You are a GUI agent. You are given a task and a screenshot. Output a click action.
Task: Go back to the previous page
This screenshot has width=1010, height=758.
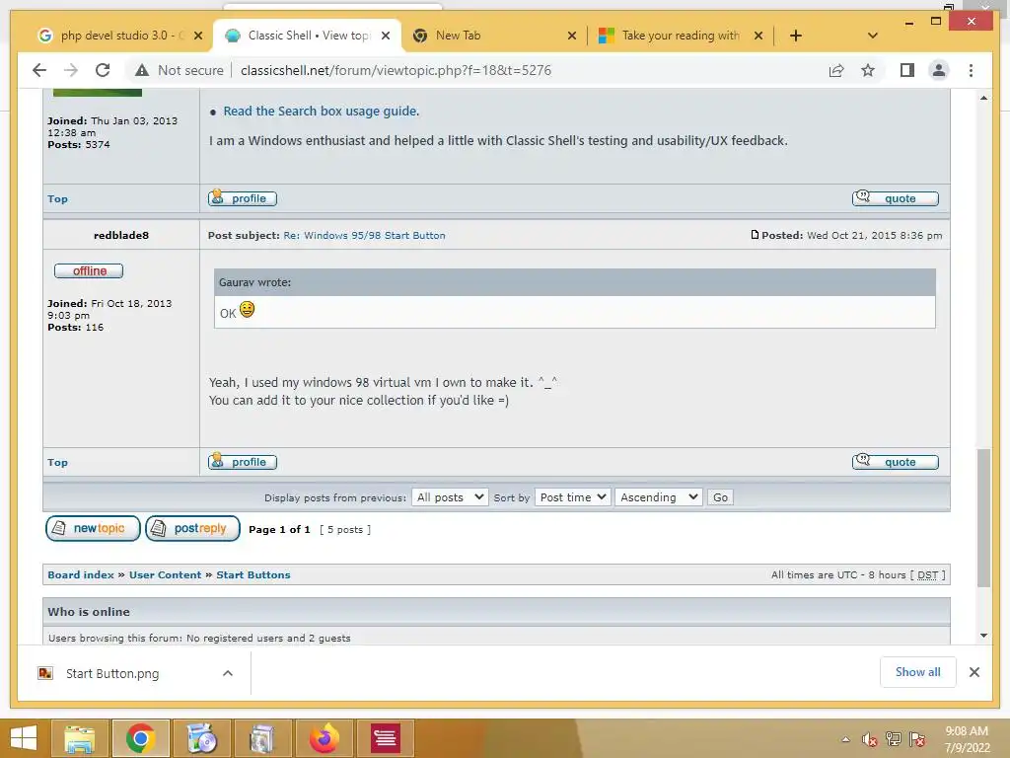[39, 70]
